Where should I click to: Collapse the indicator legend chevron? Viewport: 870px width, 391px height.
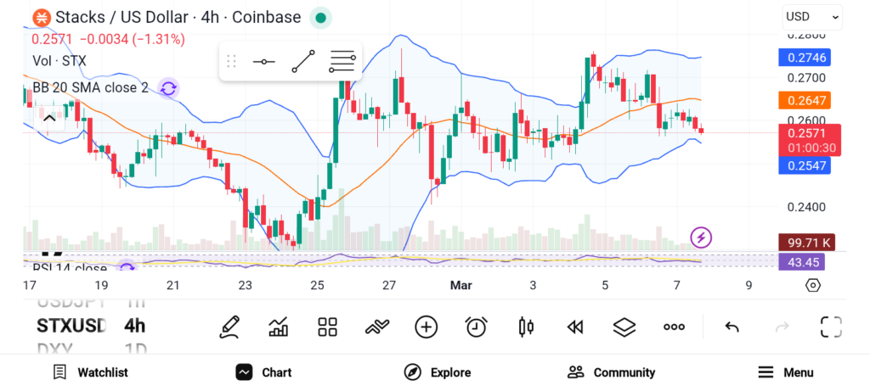(49, 118)
